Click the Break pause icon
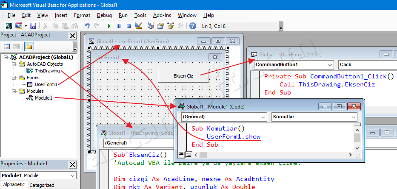This screenshot has width=397, height=189. coord(119,26)
